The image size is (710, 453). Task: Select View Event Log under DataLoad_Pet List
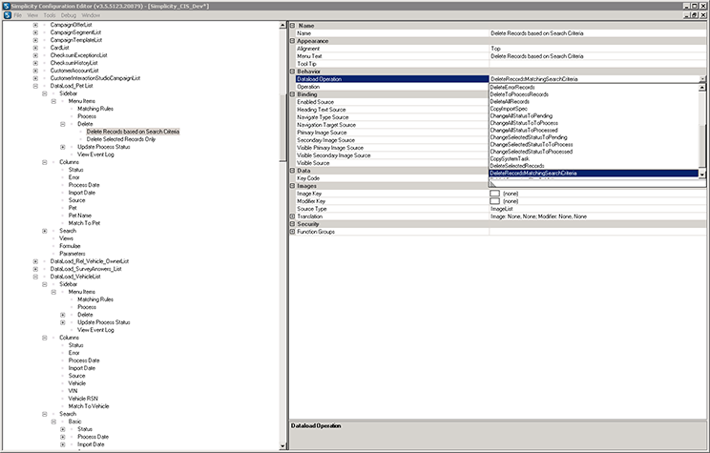(95, 154)
